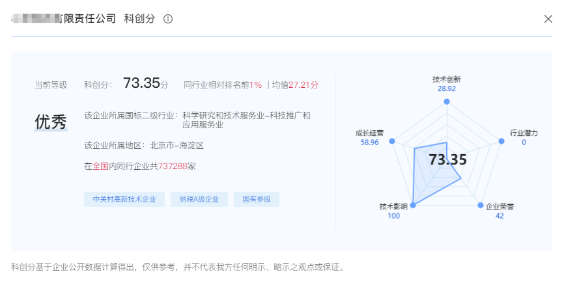Viewport: 564px width, 281px height.
Task: Click the 技术影响 radar data point
Action: pyautogui.click(x=413, y=206)
